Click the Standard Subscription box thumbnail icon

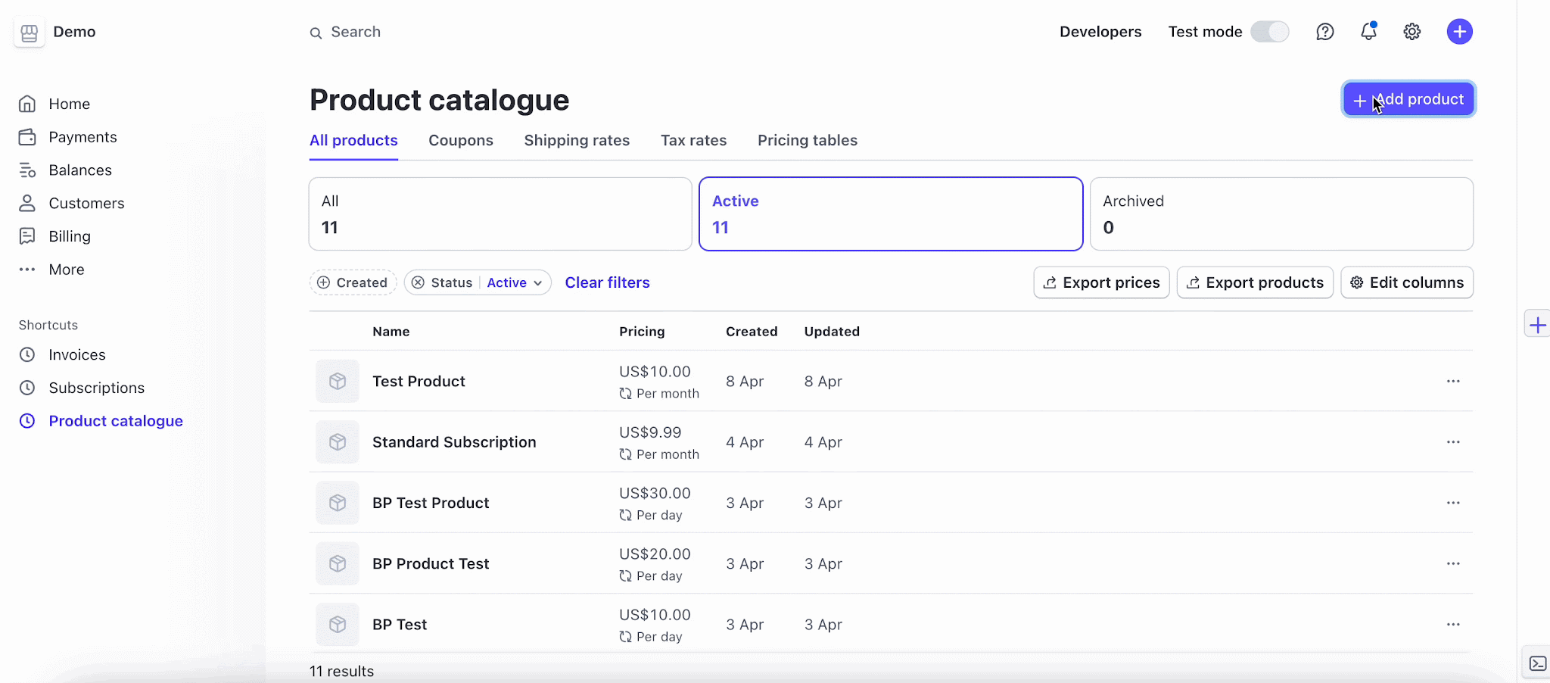click(x=338, y=441)
